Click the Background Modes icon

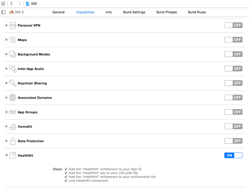click(12, 54)
